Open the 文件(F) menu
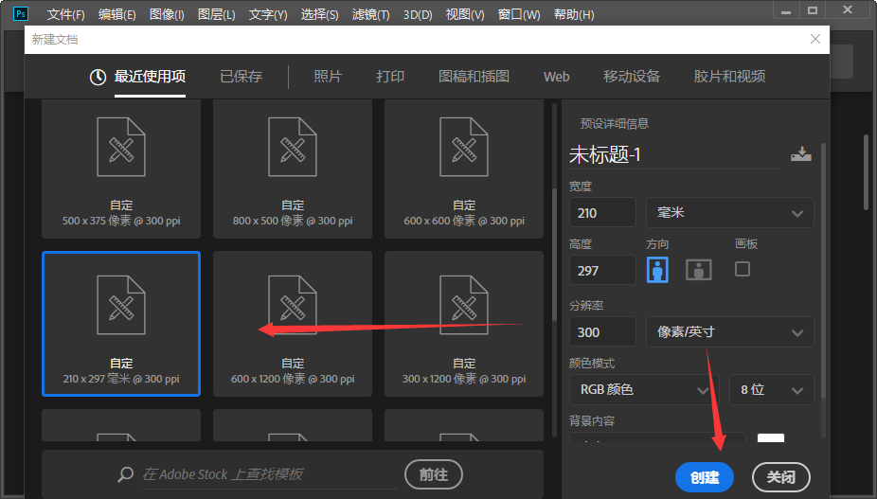Image resolution: width=877 pixels, height=499 pixels. point(65,14)
